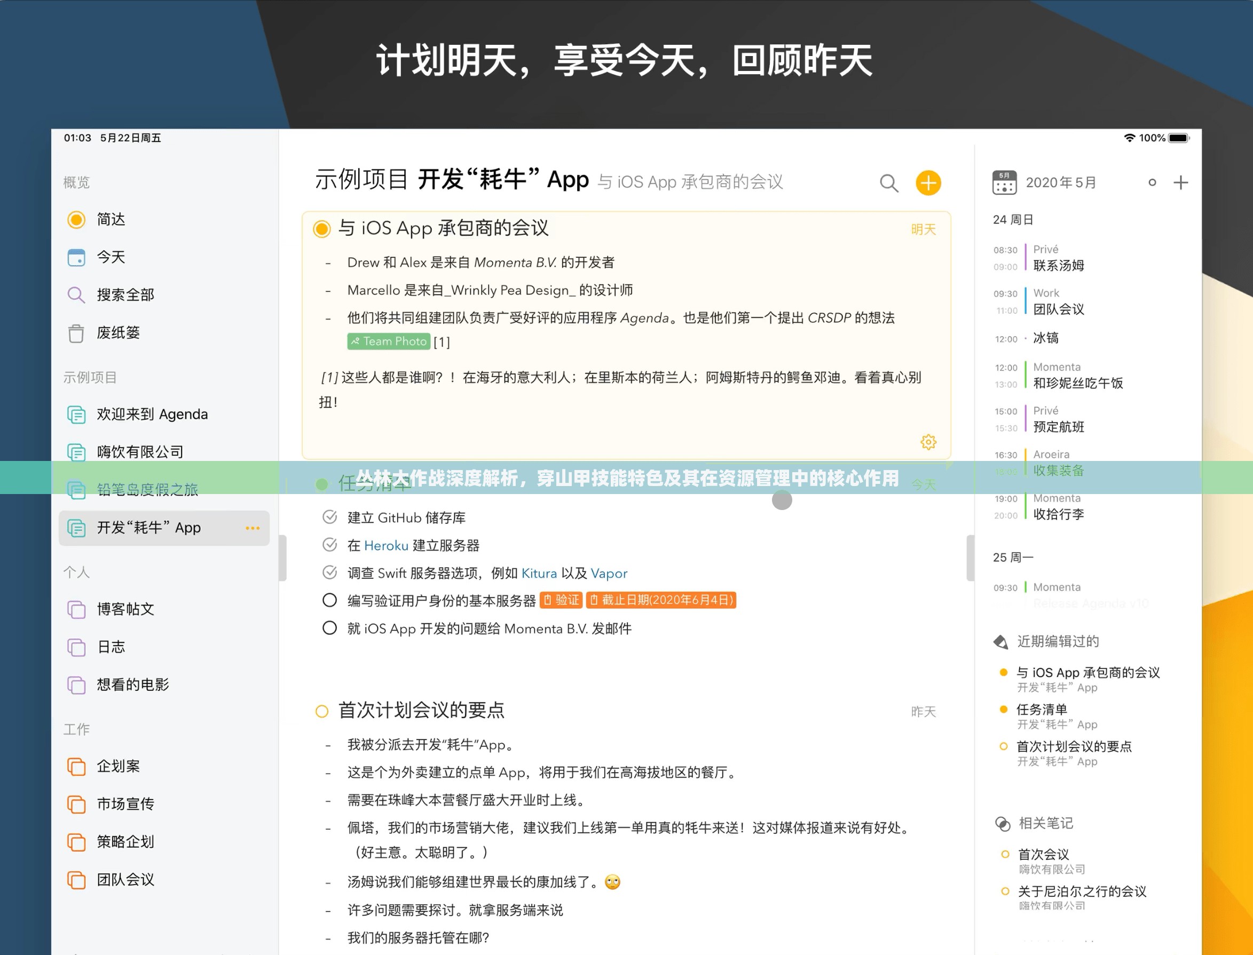
Task: Open the Heroku link
Action: [x=386, y=546]
